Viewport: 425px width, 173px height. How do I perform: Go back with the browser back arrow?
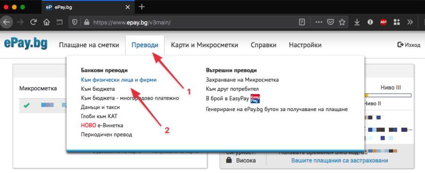pyautogui.click(x=6, y=22)
